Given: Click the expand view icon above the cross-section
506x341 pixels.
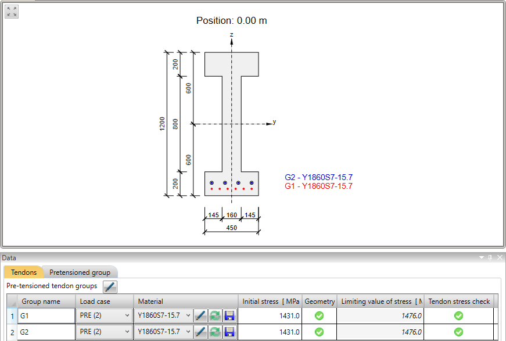Looking at the screenshot, I should coord(11,11).
